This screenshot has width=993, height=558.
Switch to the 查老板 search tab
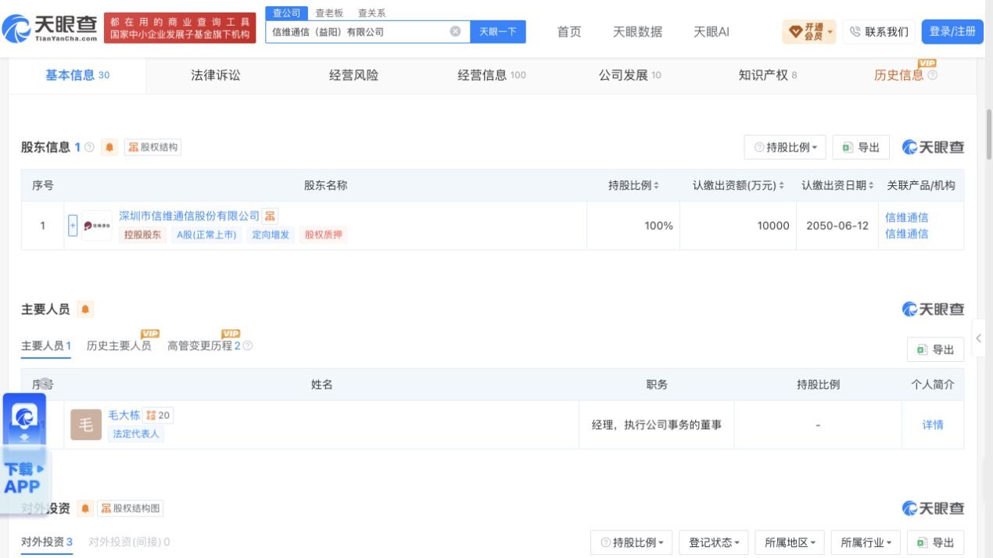click(329, 13)
